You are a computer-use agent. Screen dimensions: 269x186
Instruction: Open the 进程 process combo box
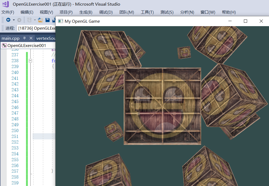(x=36, y=28)
